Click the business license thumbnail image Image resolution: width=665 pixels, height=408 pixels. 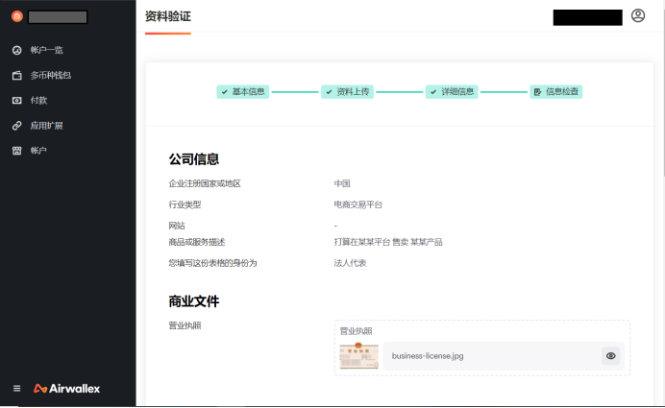358,356
